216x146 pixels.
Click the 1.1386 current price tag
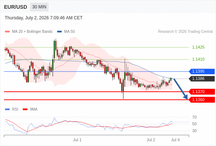[202, 79]
